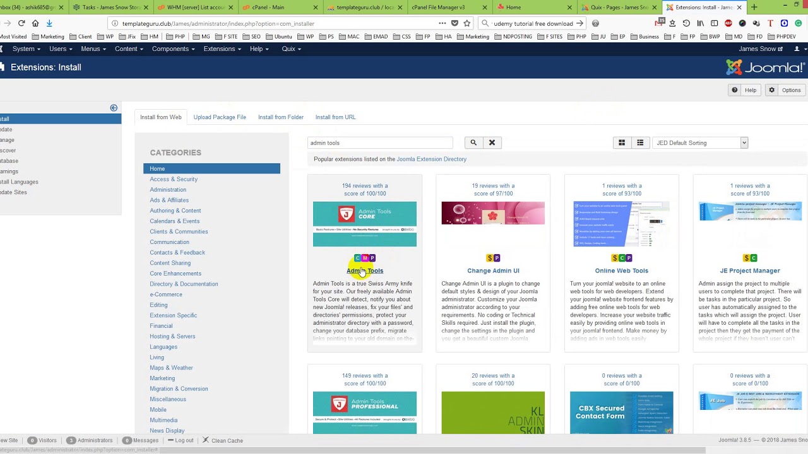Open the Quix menu
The width and height of the screenshot is (808, 454).
(291, 49)
